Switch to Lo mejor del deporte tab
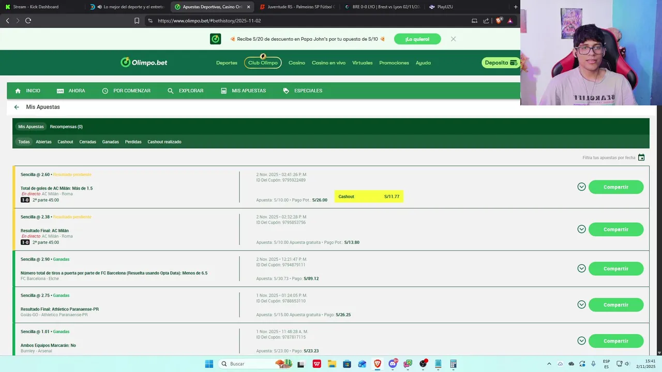The image size is (662, 372). click(x=127, y=7)
